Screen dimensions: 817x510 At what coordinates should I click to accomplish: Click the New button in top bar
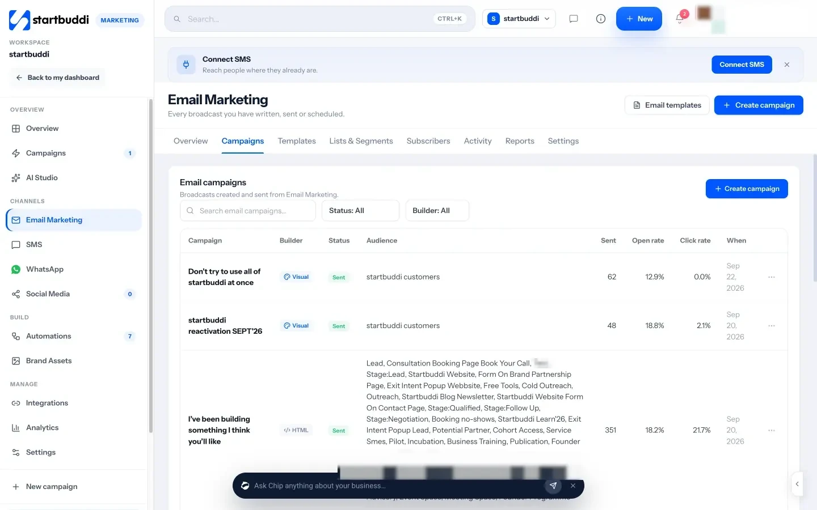click(639, 19)
